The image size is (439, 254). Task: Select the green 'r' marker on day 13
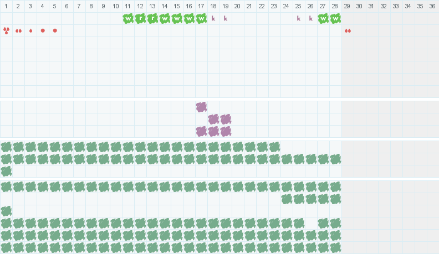(152, 19)
